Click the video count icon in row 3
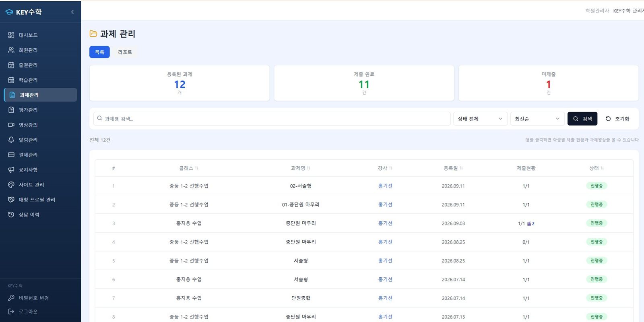This screenshot has width=644, height=322. (x=531, y=224)
